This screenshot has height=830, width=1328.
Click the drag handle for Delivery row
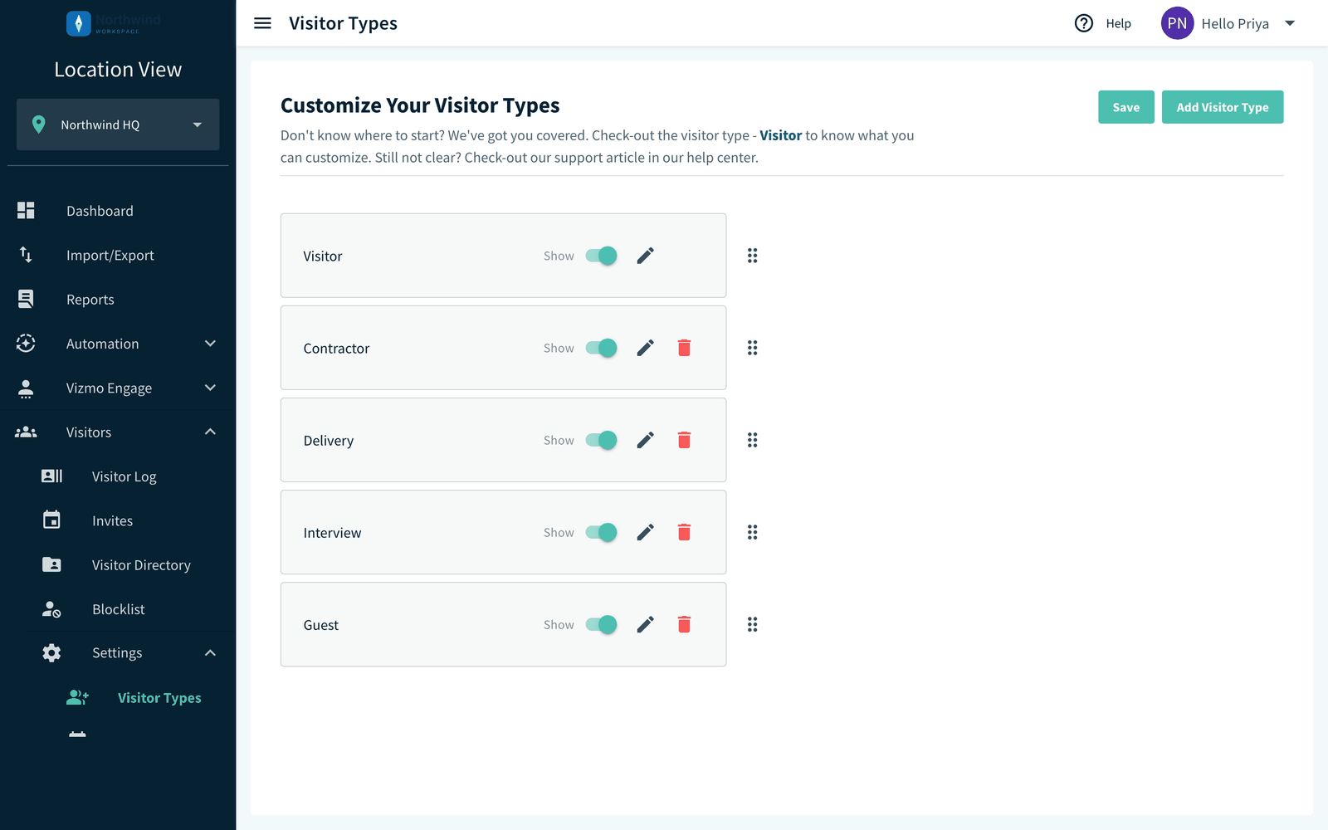[752, 440]
